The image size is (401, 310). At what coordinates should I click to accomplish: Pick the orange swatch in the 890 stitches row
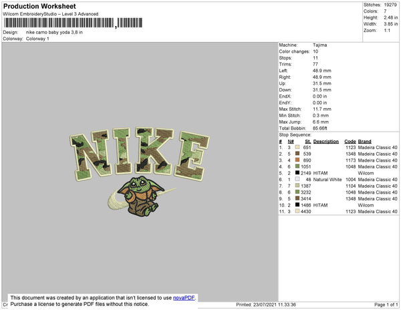click(x=297, y=160)
